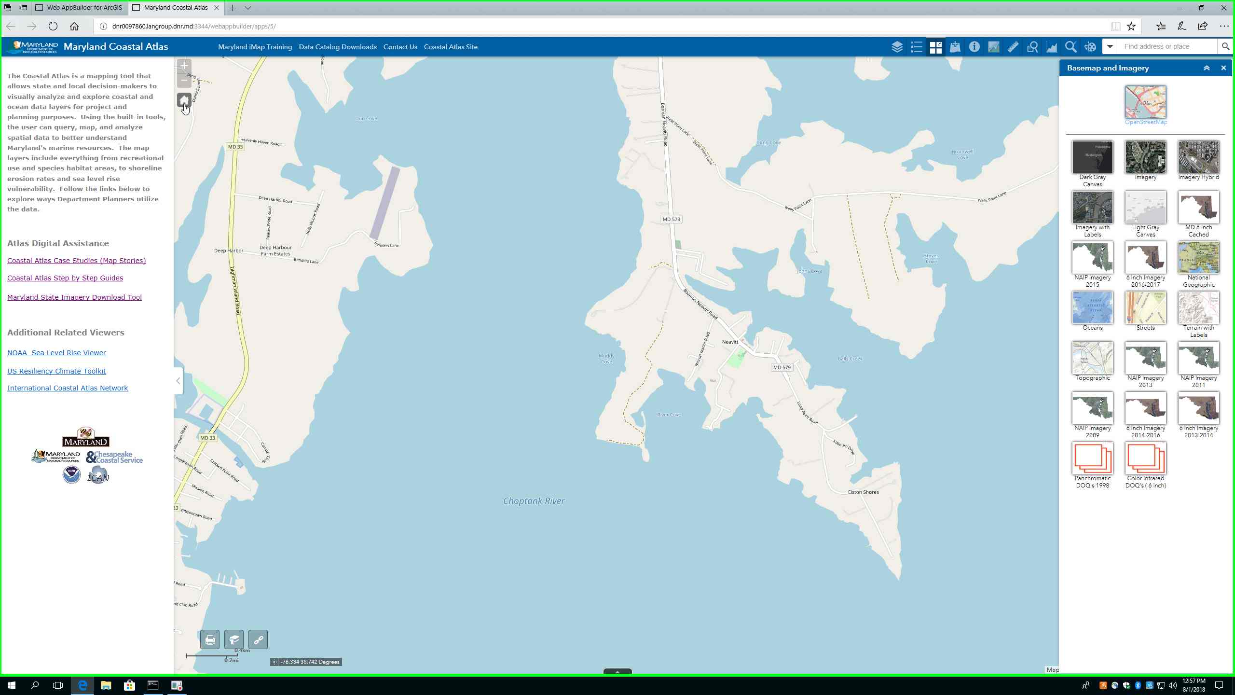Screen dimensions: 1235x695
Task: Click the Add Data map icon
Action: pyautogui.click(x=955, y=47)
